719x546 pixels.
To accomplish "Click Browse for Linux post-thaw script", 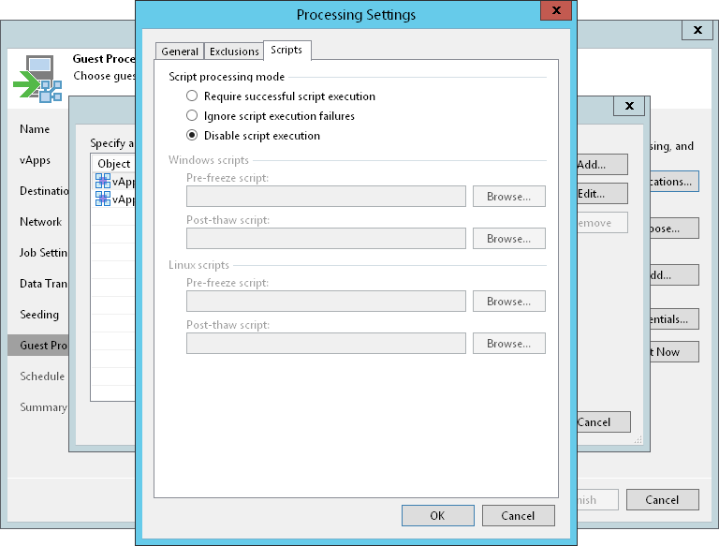I will click(509, 344).
